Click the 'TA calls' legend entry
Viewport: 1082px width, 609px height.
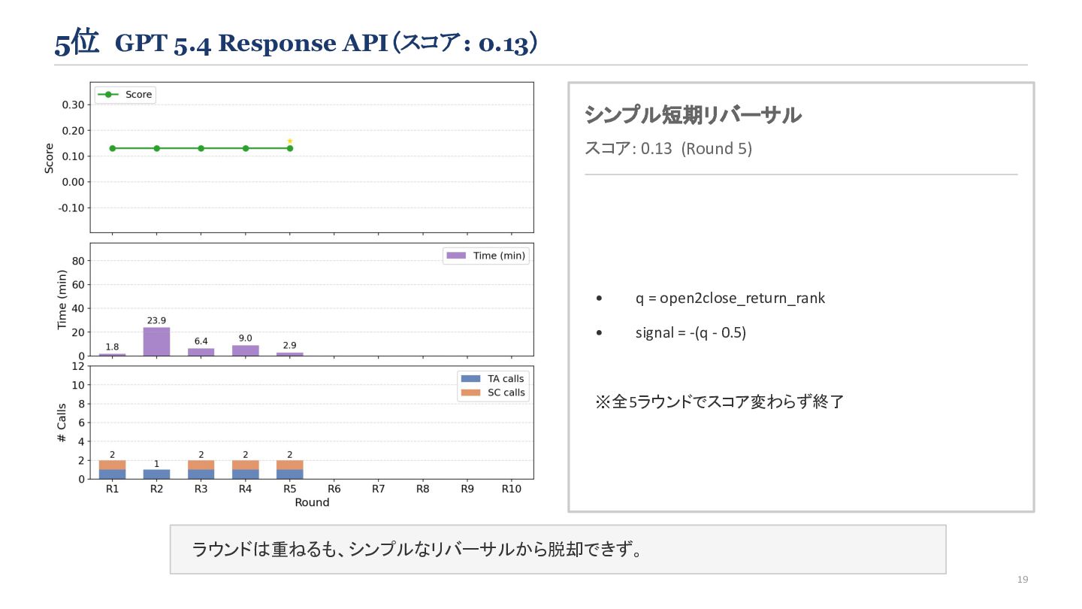(492, 379)
